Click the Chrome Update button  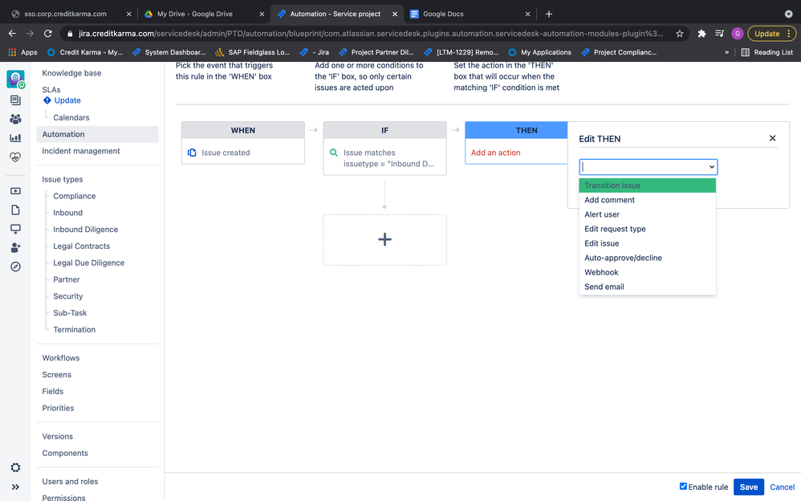(772, 33)
